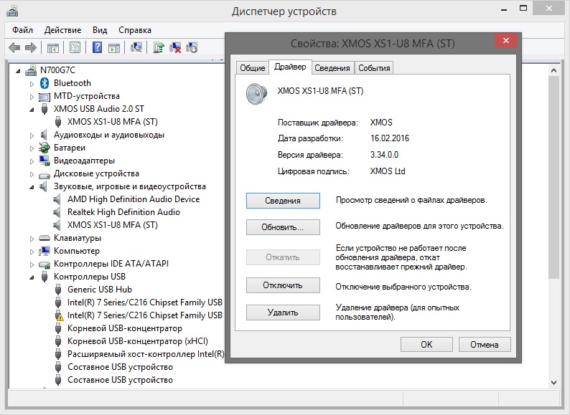Click the N700G7C computer root icon
The height and width of the screenshot is (415, 570).
[31, 70]
